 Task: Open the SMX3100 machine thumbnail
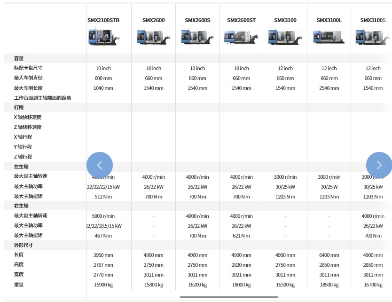pyautogui.click(x=285, y=37)
